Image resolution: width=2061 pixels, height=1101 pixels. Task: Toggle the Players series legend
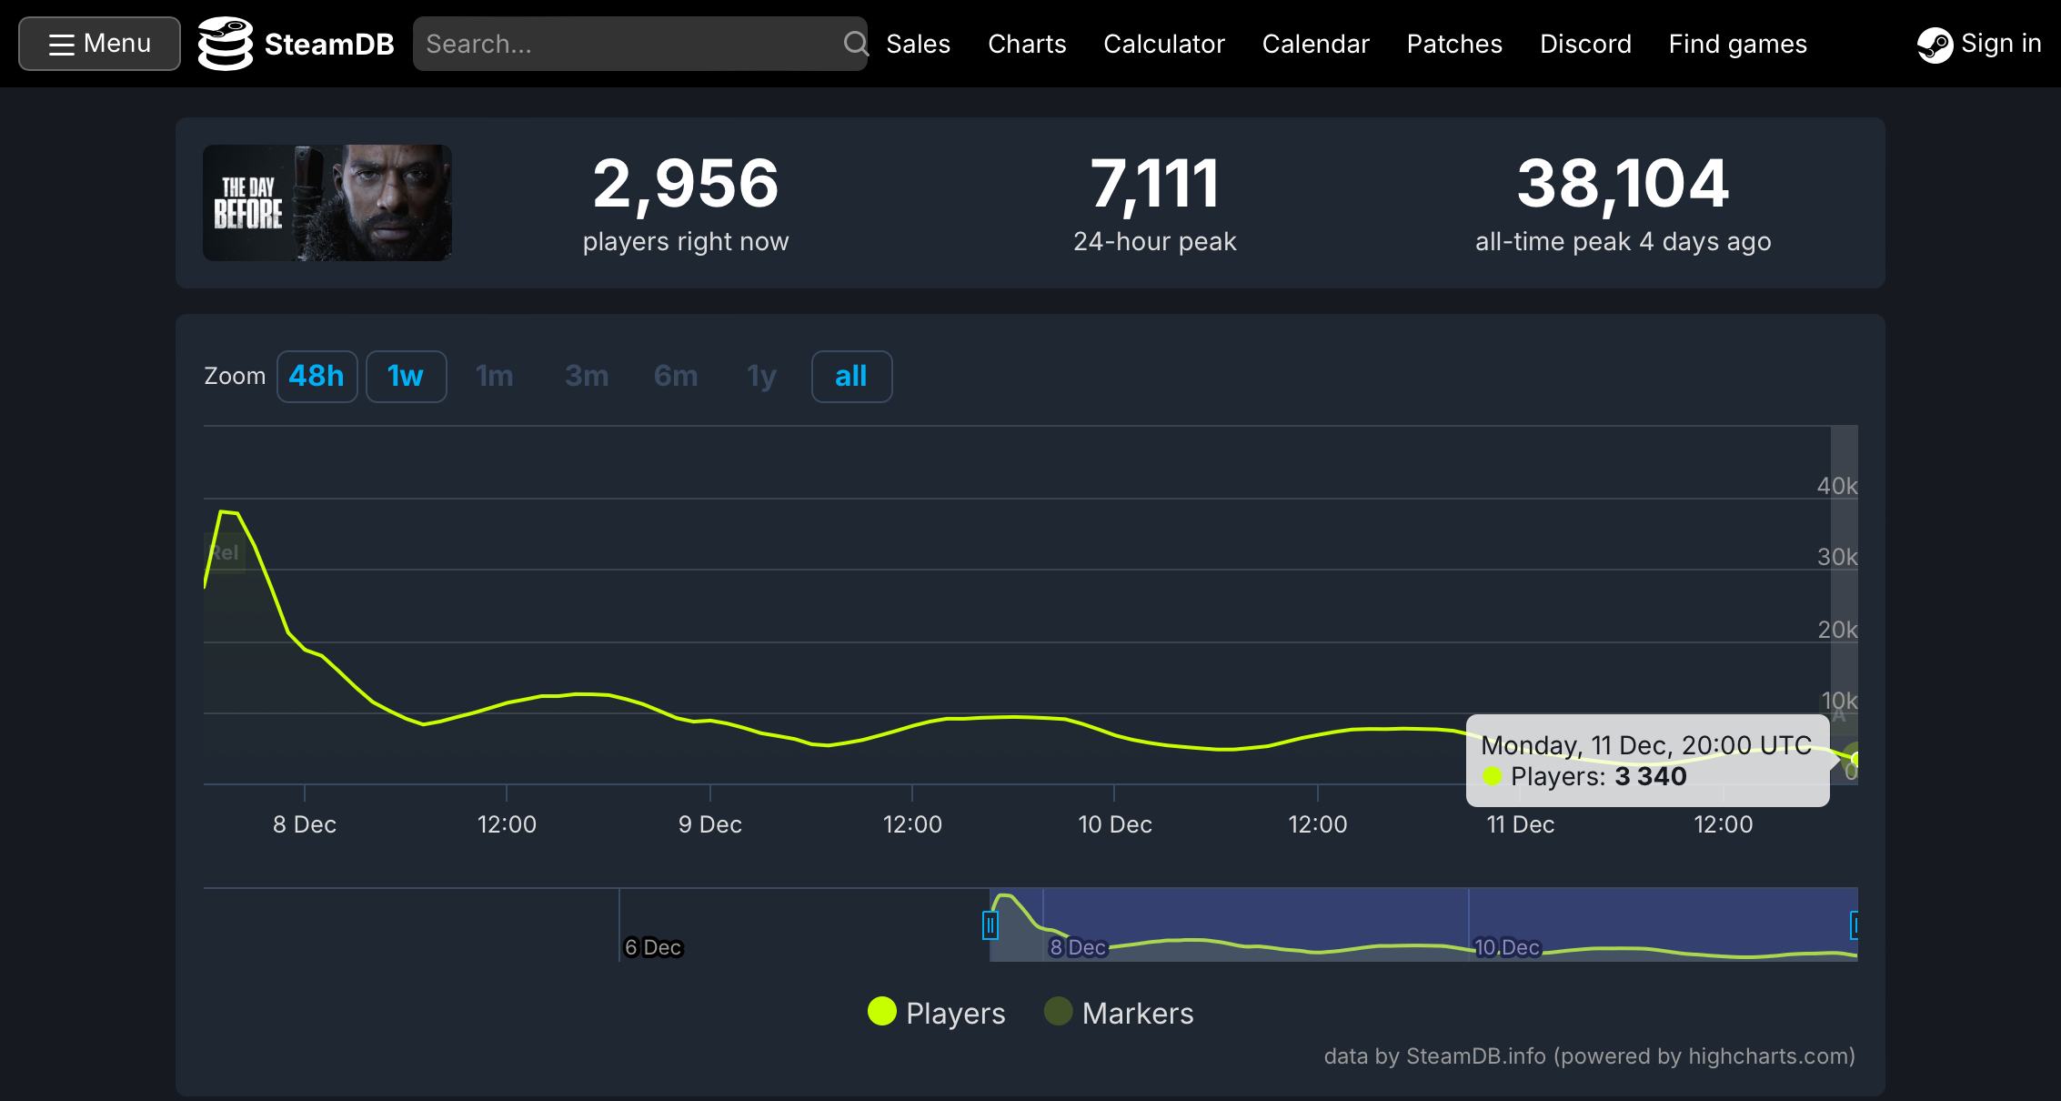point(937,1013)
